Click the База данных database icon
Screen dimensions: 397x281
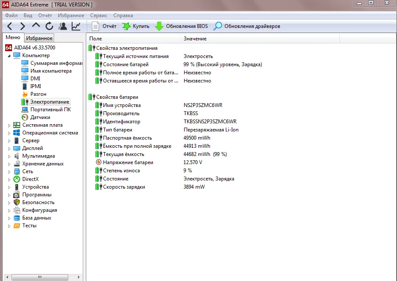click(x=17, y=218)
